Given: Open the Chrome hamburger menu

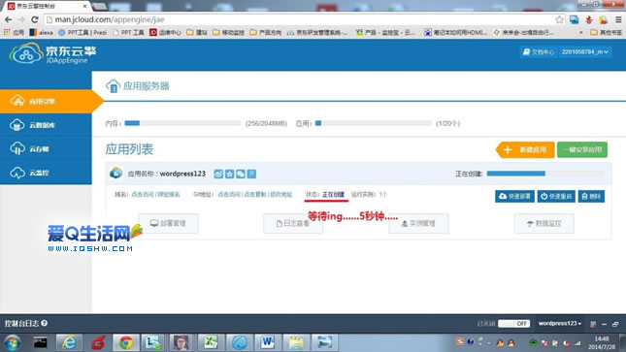Looking at the screenshot, I should 618,19.
